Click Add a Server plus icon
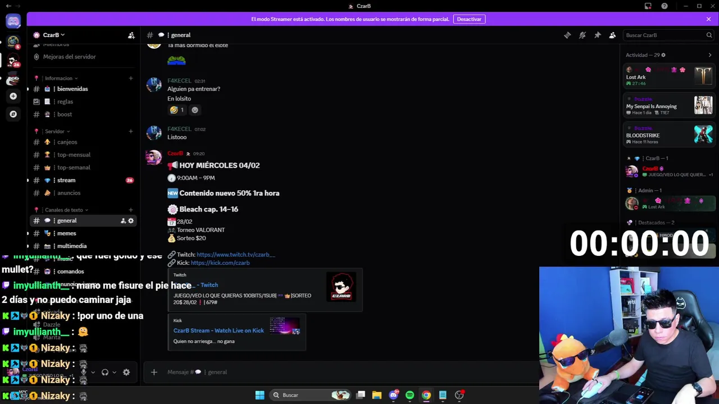This screenshot has height=404, width=719. point(13,96)
